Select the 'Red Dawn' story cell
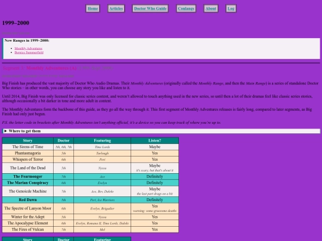 (x=27, y=200)
